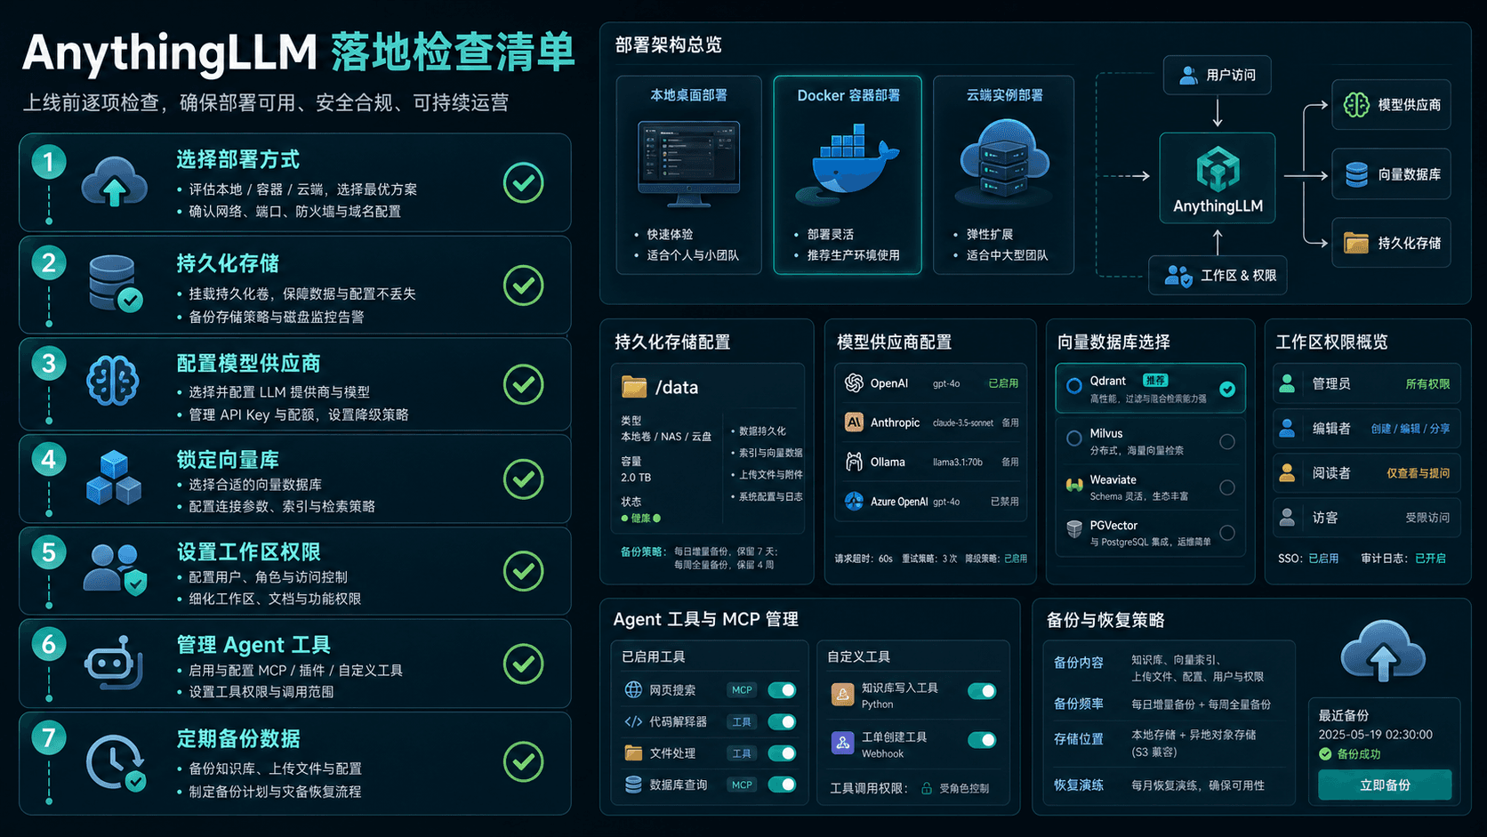Image resolution: width=1487 pixels, height=837 pixels.
Task: Toggle the 知识库写入工具 switch
Action: 982,691
